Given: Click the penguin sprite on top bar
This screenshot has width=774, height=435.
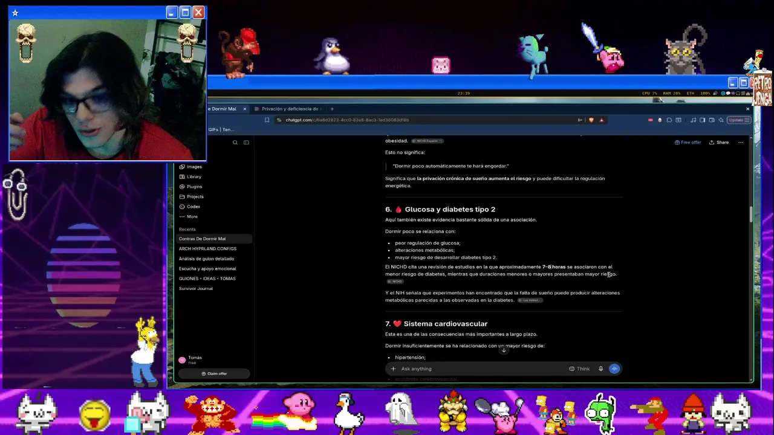Looking at the screenshot, I should click(332, 56).
